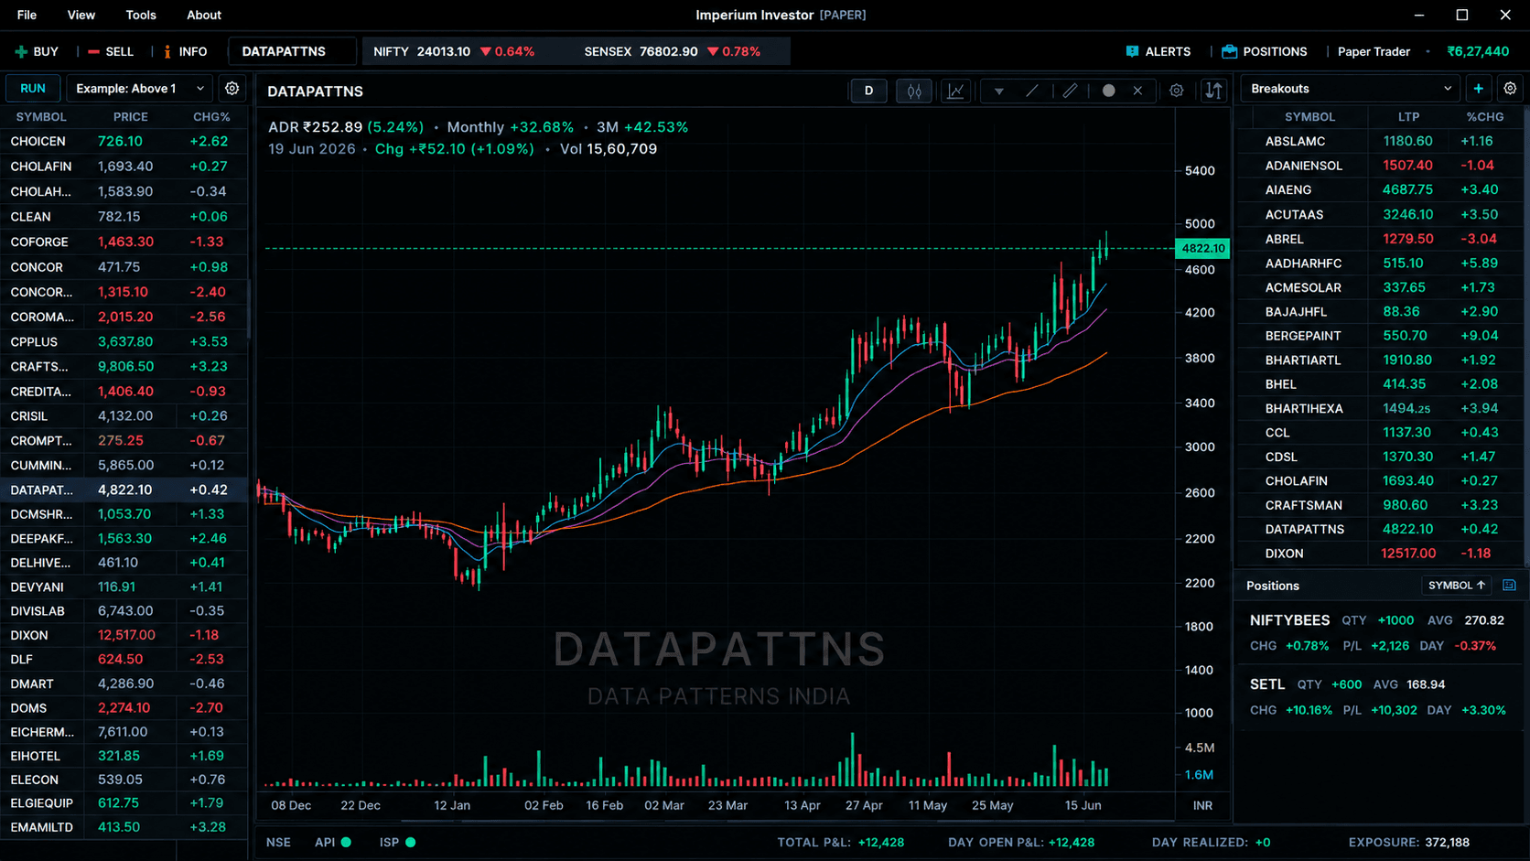Select the trend line drawing tool
1530x861 pixels.
(x=1032, y=91)
